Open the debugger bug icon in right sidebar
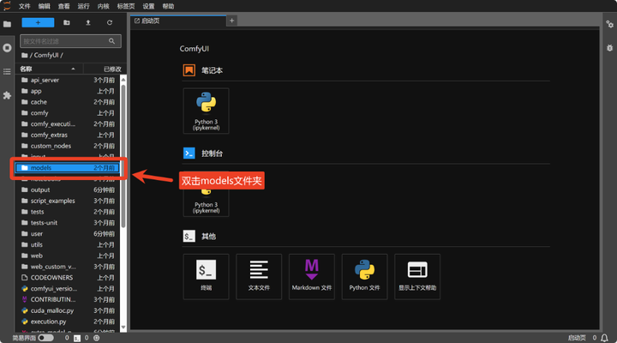 [x=609, y=48]
